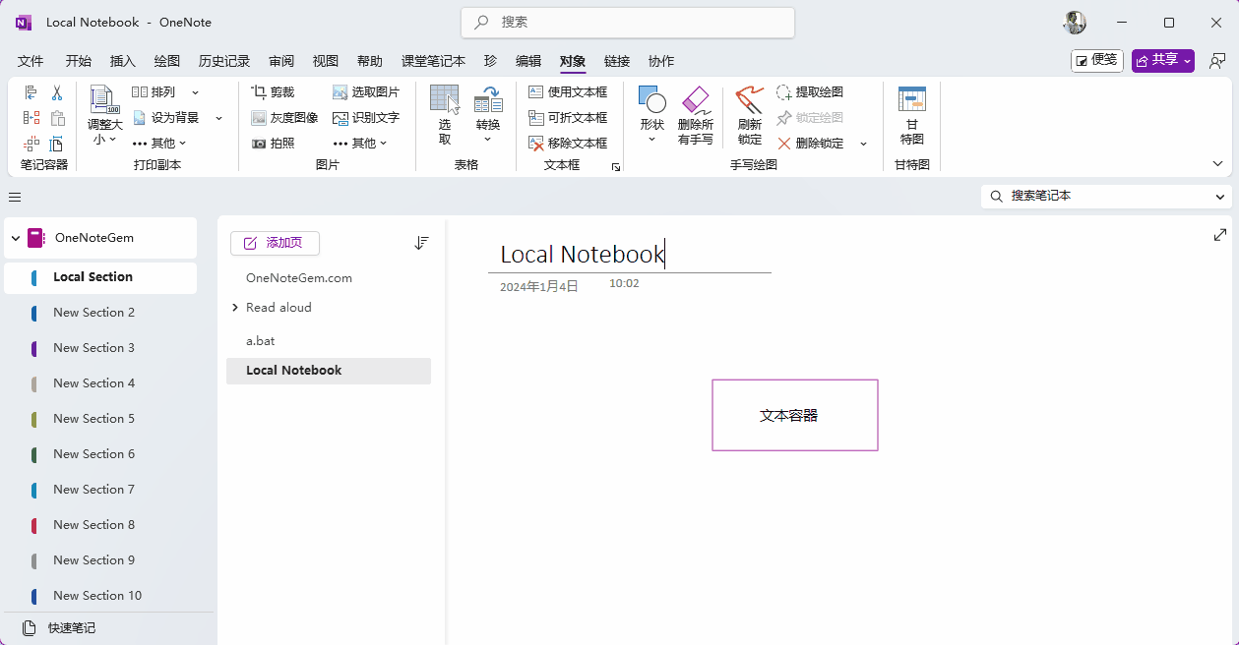The width and height of the screenshot is (1239, 645).
Task: Click the 设为背景 icon in 打印副本
Action: [139, 118]
